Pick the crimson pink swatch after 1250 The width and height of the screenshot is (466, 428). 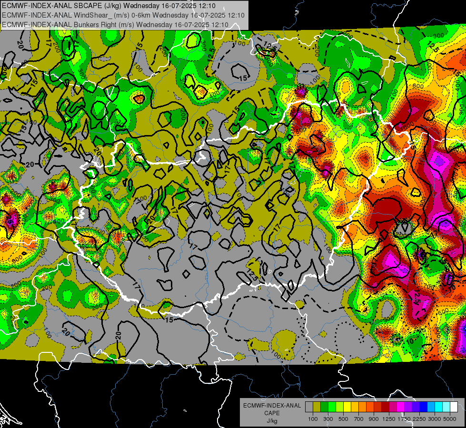(x=393, y=407)
